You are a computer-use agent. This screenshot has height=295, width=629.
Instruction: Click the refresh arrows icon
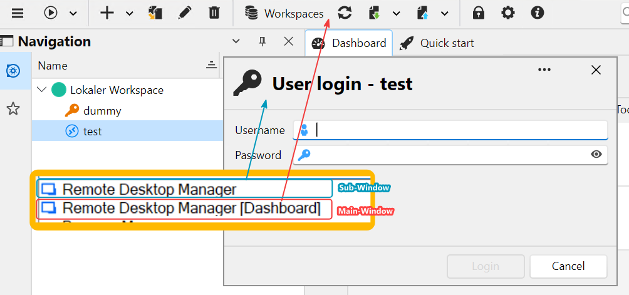[345, 13]
